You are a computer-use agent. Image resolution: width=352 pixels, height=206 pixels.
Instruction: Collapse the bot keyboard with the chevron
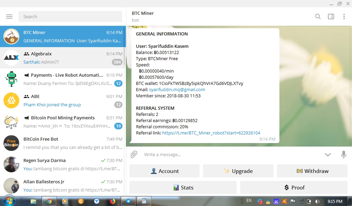[x=328, y=155]
